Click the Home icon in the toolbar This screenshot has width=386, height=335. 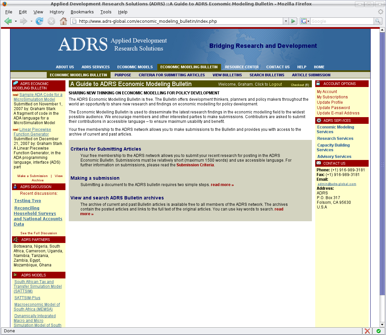pos(63,21)
